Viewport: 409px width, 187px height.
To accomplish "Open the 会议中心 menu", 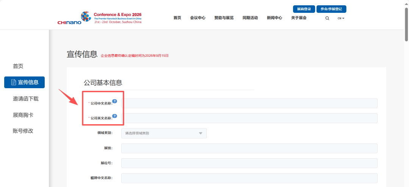I will 198,18.
